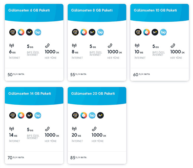Open Gülümseten 14 GB Paketi header
193x168 pixels.
[x=30, y=94]
